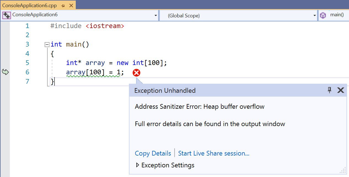Close the Exception Unhandled popup
349x177 pixels.
341,90
